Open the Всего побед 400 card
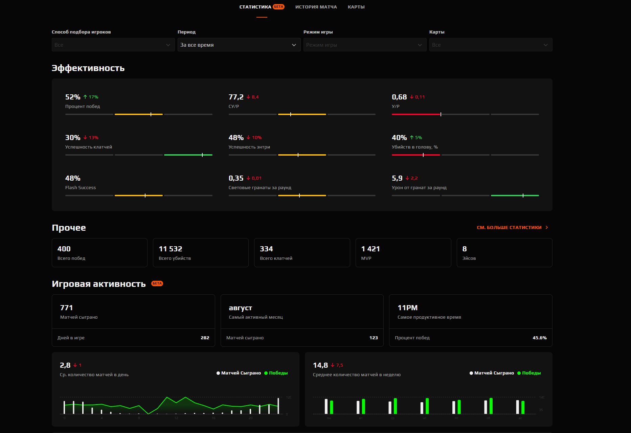This screenshot has width=631, height=433. [x=99, y=253]
